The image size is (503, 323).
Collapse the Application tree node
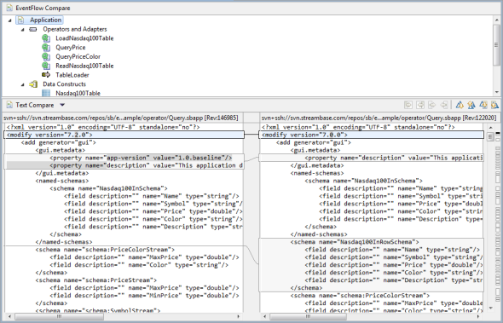pos(10,20)
